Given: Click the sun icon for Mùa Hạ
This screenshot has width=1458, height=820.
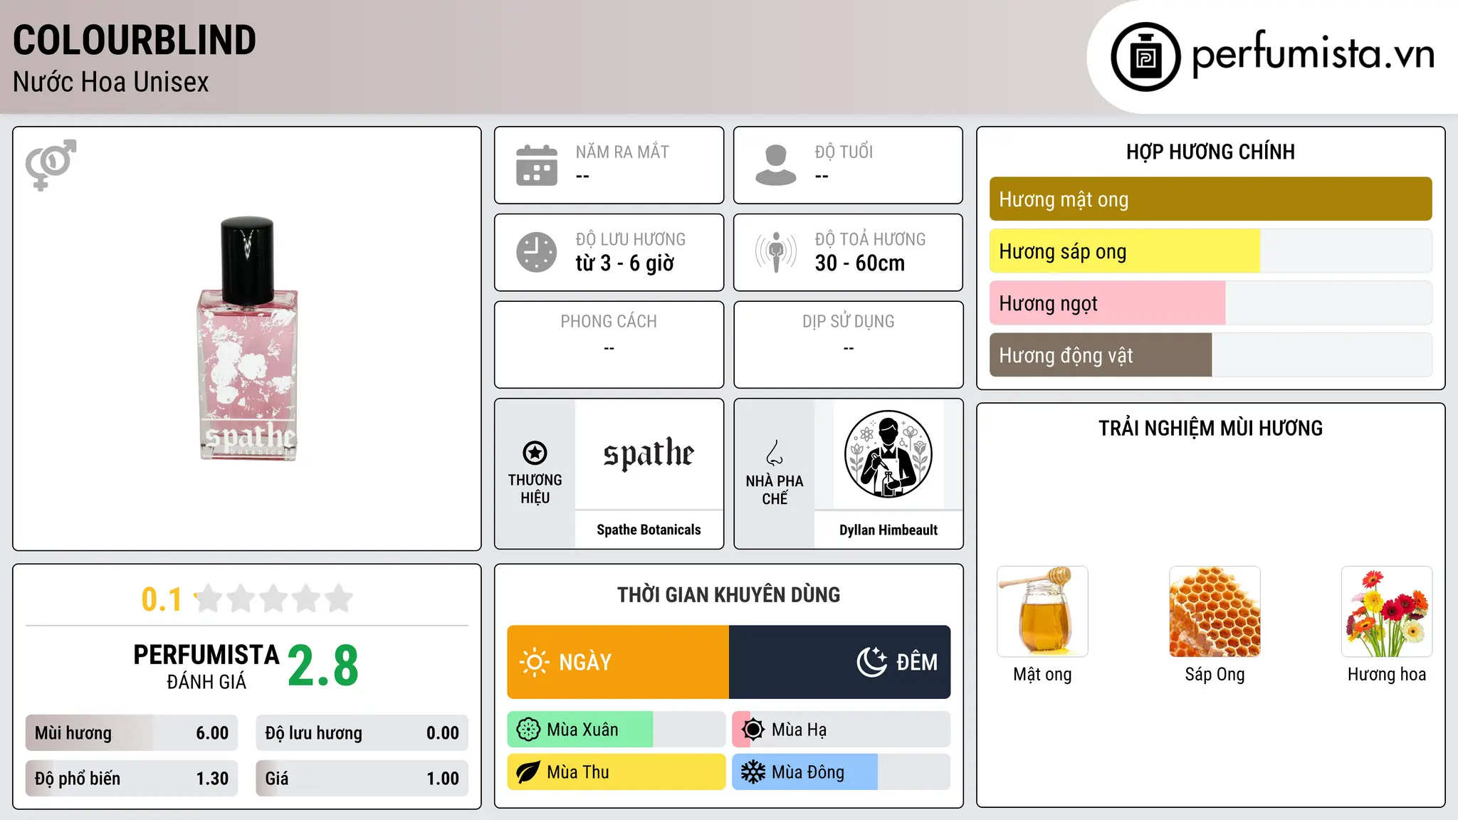Looking at the screenshot, I should (753, 730).
